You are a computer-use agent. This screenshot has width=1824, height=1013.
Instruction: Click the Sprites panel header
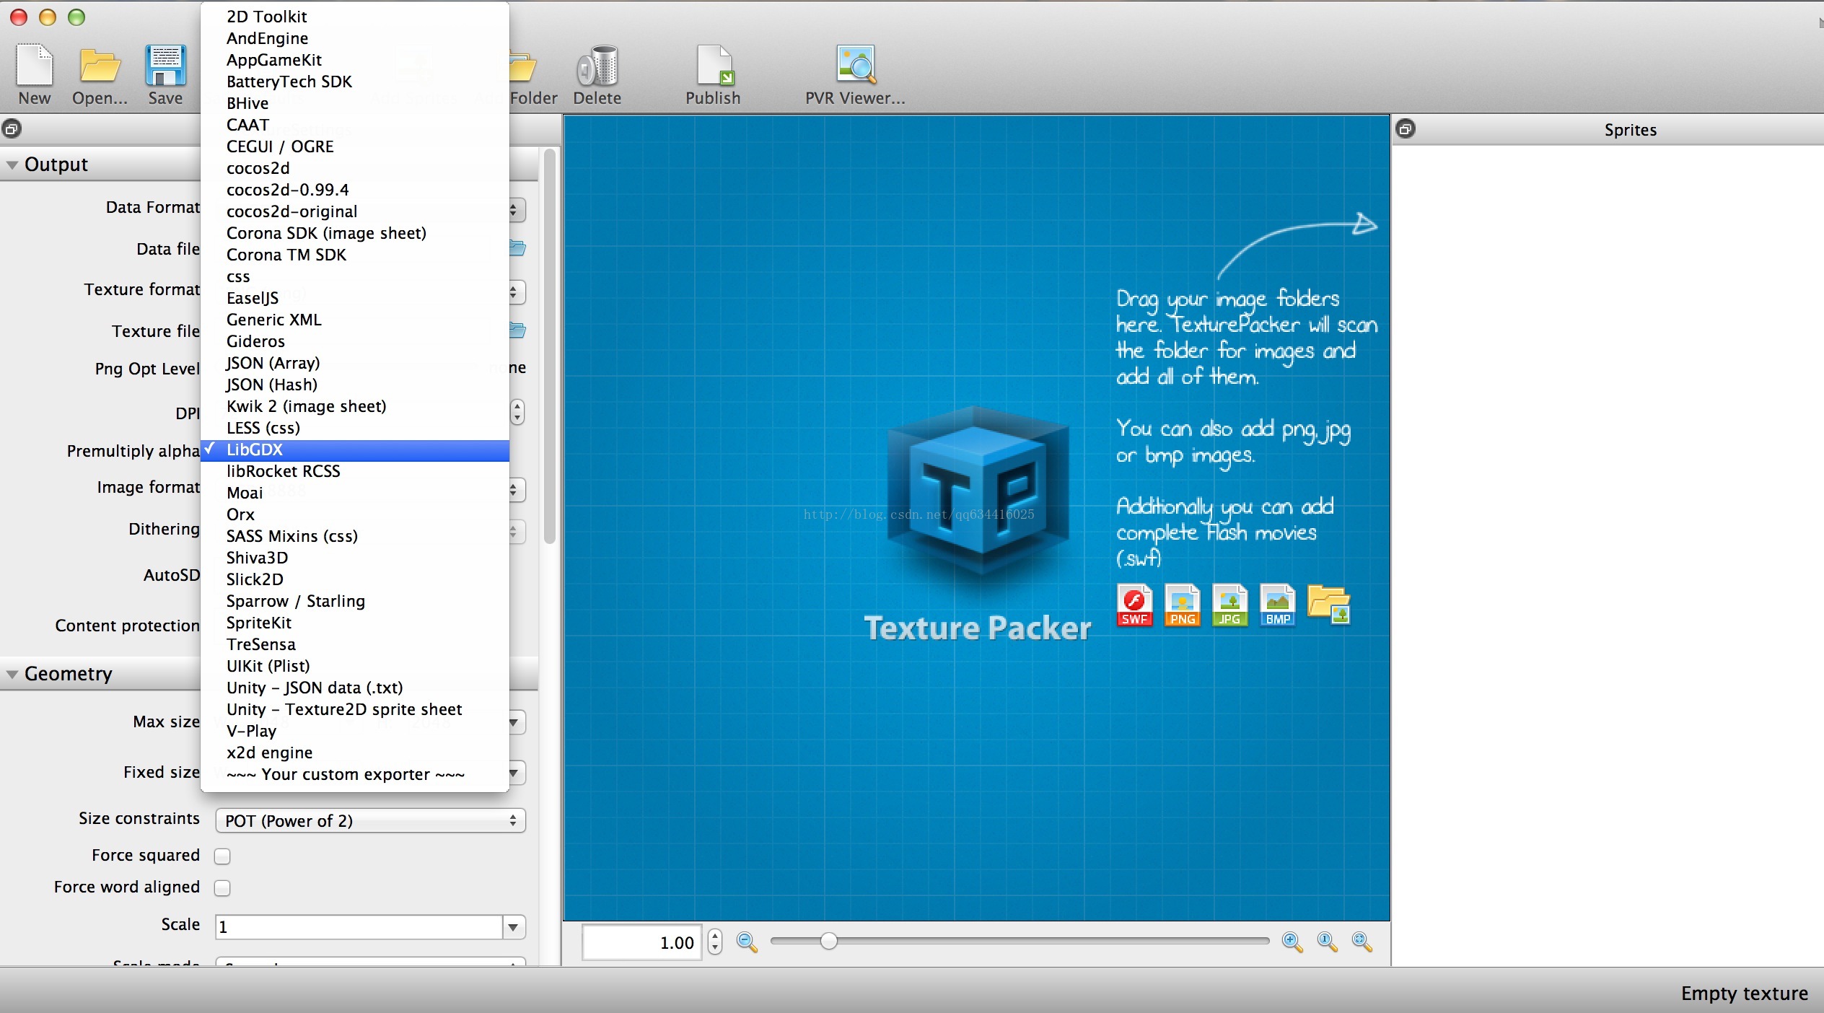click(1608, 130)
